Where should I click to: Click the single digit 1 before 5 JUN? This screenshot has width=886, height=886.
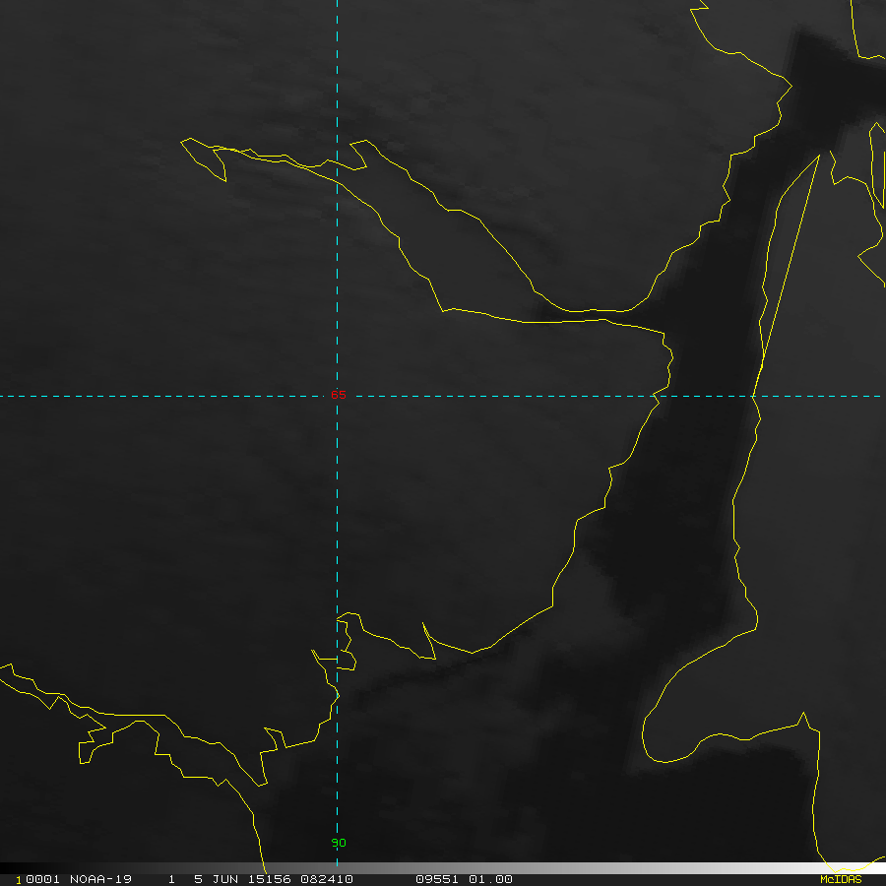(x=171, y=879)
